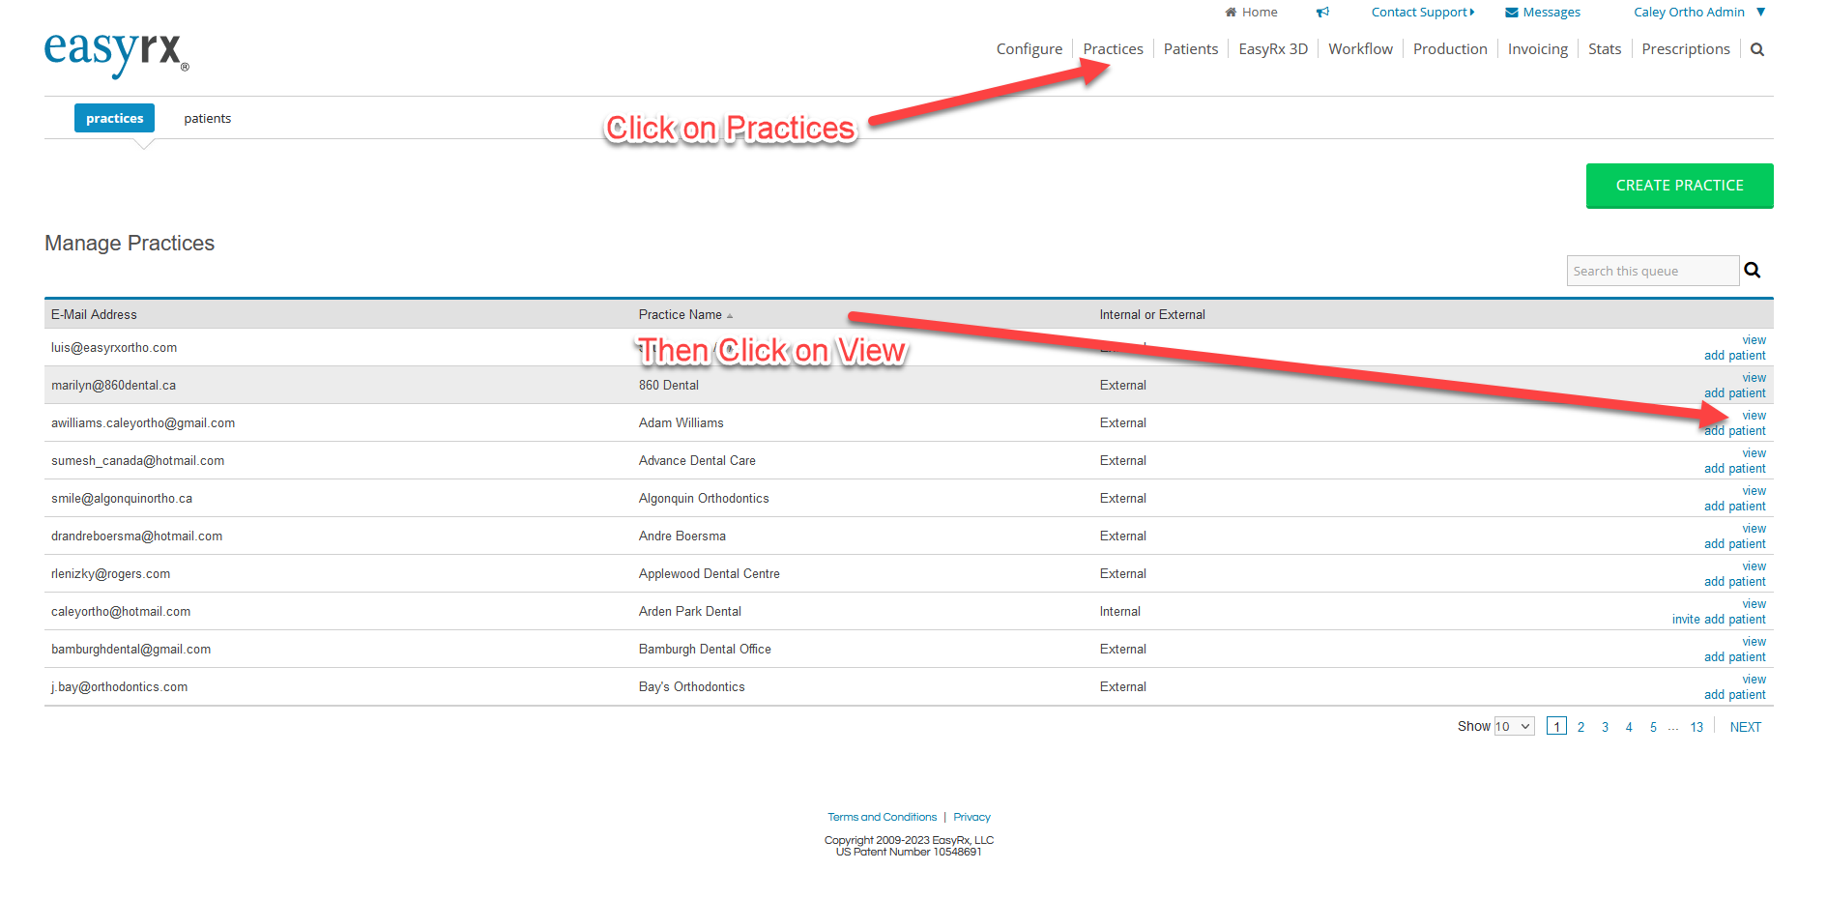This screenshot has width=1827, height=899.
Task: Click the CREATE PRACTICE button
Action: (x=1680, y=186)
